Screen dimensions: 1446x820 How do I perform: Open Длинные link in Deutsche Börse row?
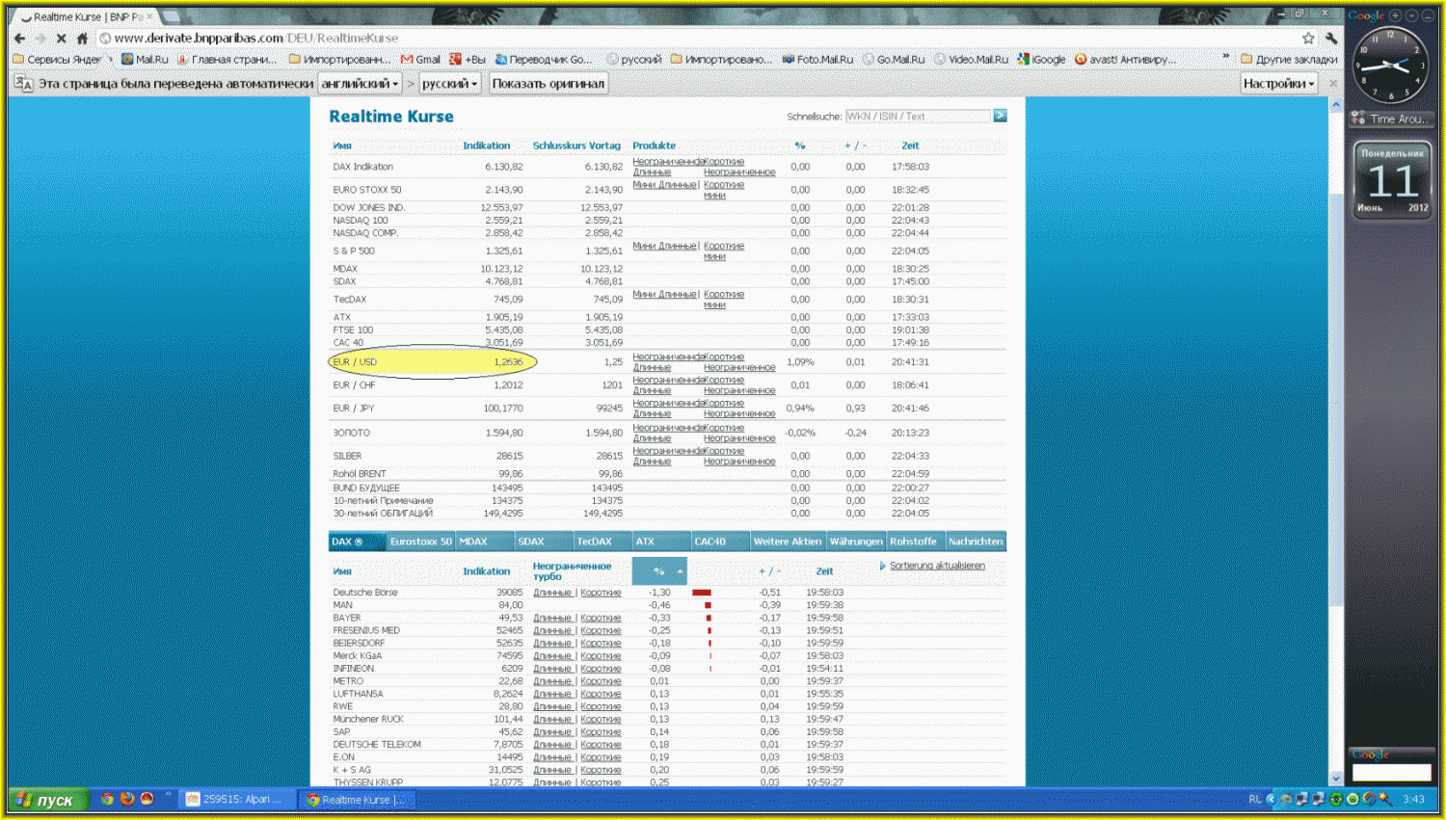click(x=552, y=593)
